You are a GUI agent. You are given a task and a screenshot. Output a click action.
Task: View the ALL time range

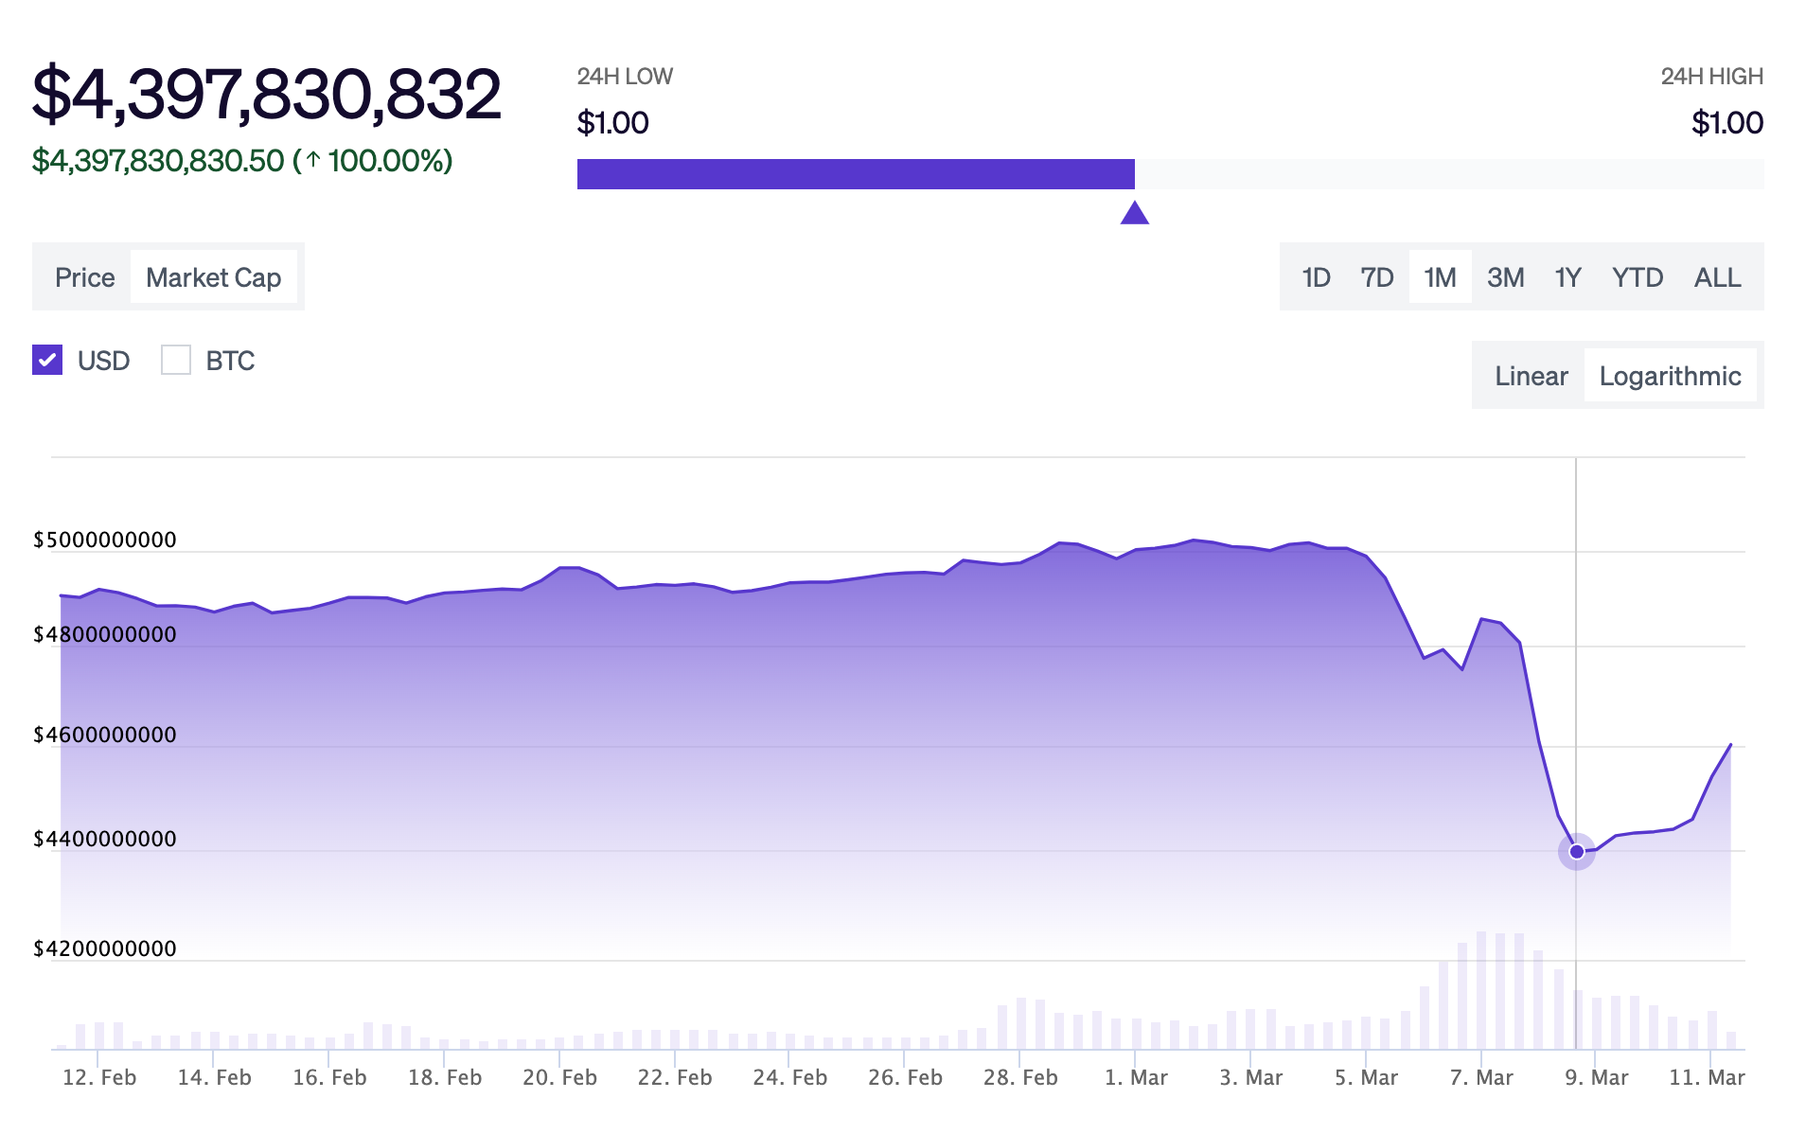click(x=1717, y=277)
